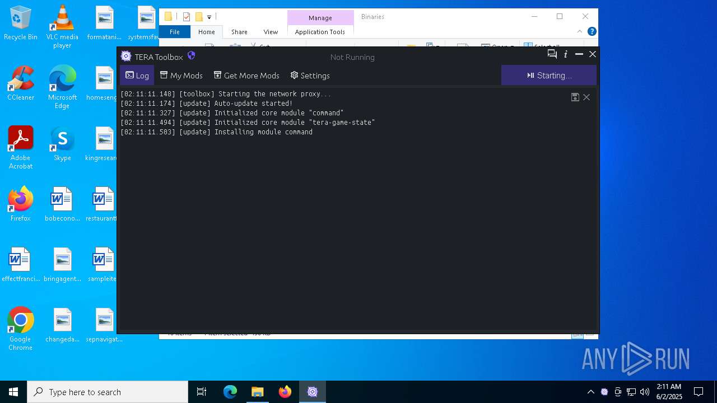Open Skype desktop shortcut
This screenshot has height=403, width=717.
[x=62, y=144]
